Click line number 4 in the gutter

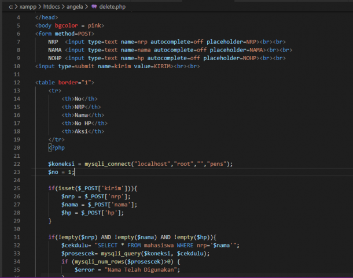19,17
